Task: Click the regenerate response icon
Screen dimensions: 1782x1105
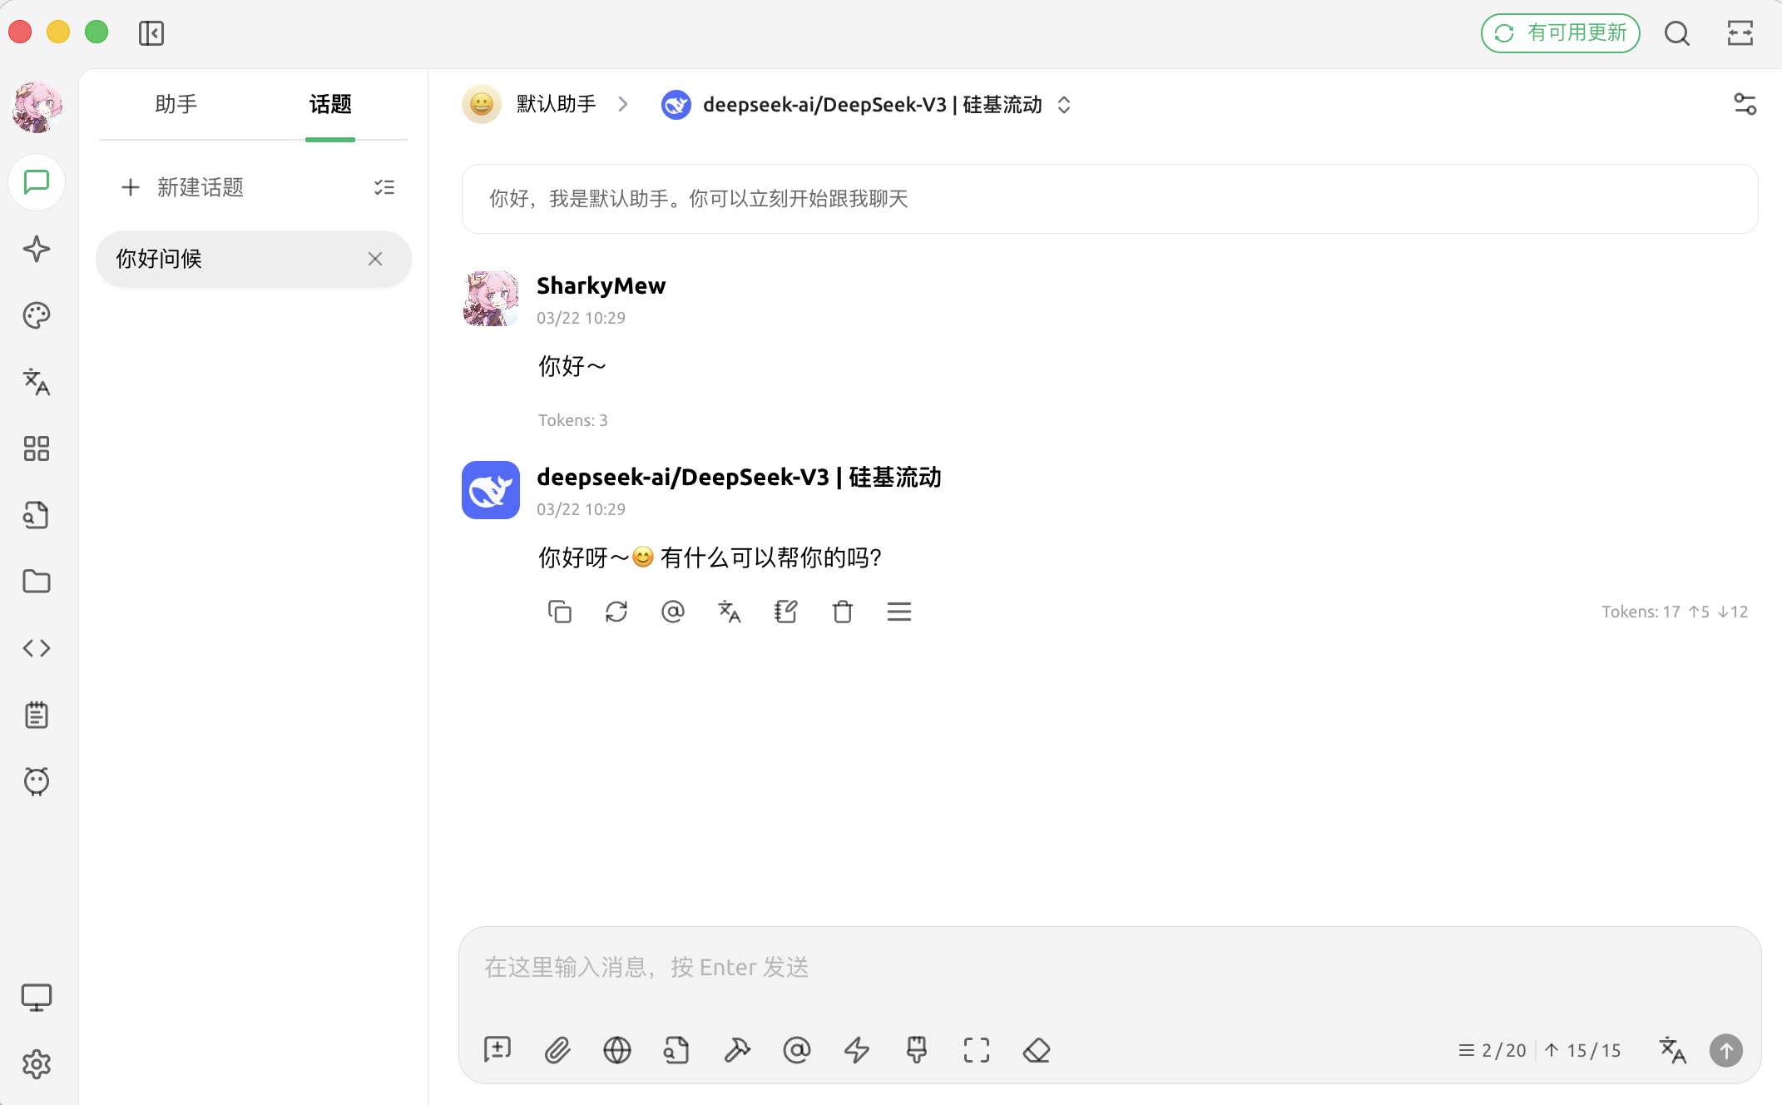Action: 616,612
